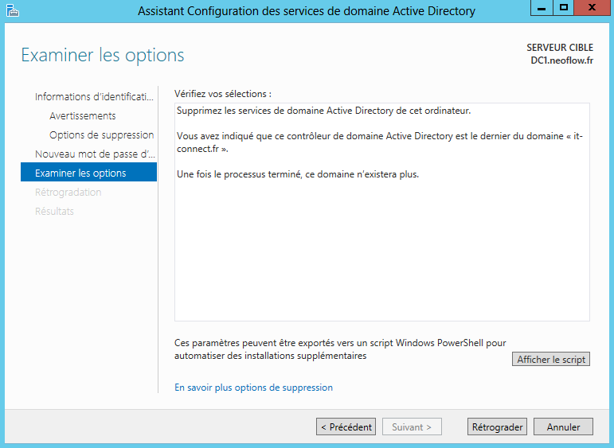Viewport: 614px width, 448px height.
Task: Click the 'Supprimez les services de domaine' line
Action: [x=323, y=111]
